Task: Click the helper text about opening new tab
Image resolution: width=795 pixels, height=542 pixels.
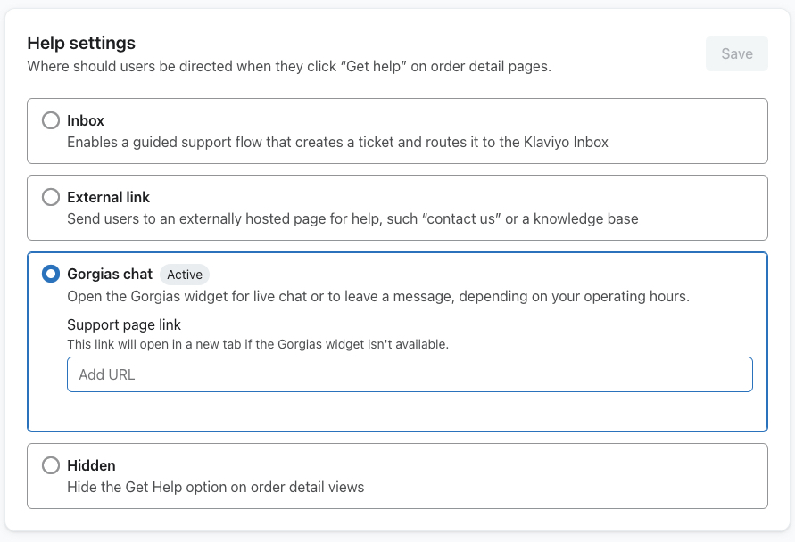Action: coord(257,343)
